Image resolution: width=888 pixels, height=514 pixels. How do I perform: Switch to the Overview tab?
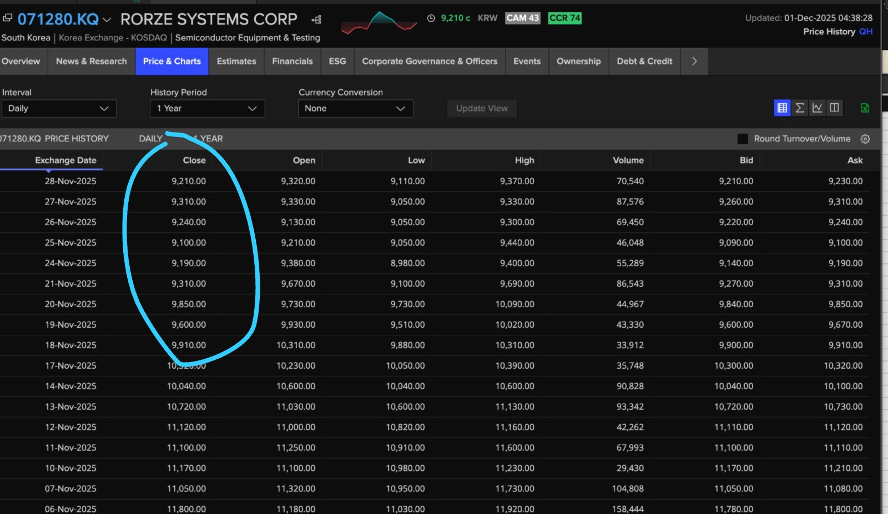[x=21, y=61]
